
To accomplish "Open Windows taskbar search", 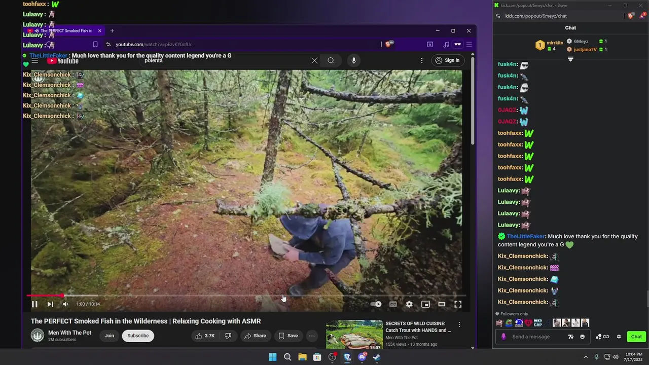I will coord(287,357).
